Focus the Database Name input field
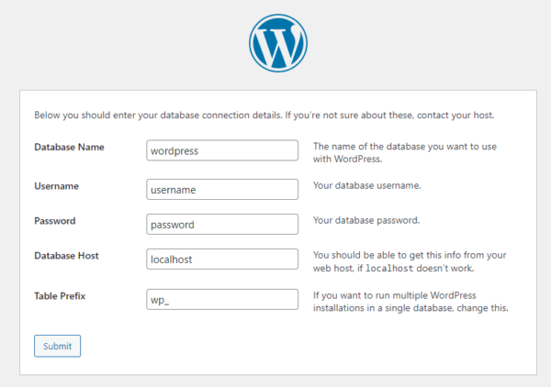This screenshot has height=387, width=551. 222,150
